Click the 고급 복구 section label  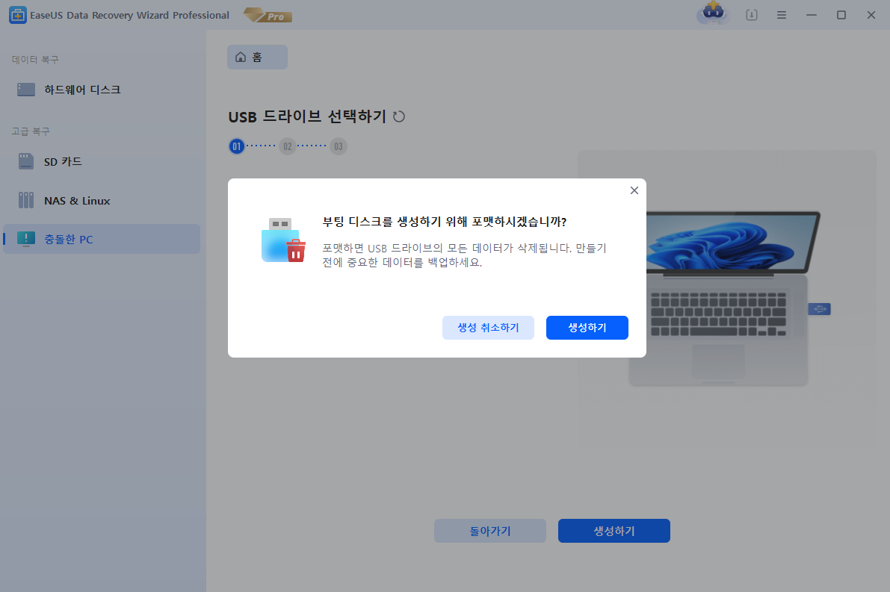(x=31, y=131)
